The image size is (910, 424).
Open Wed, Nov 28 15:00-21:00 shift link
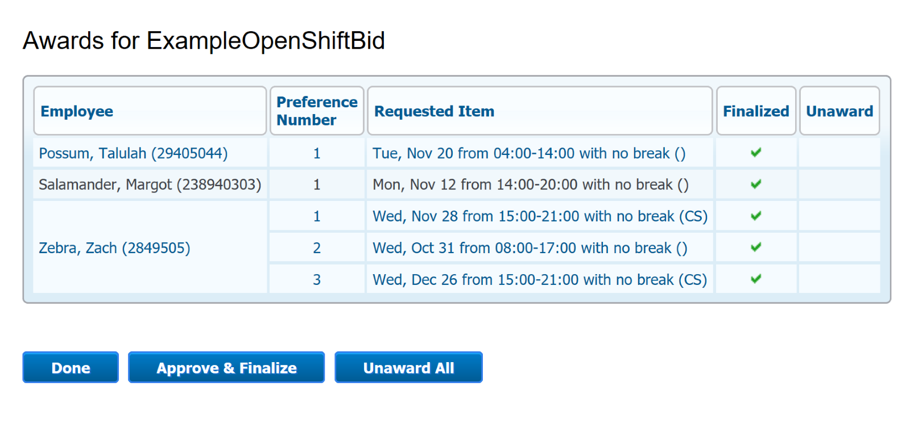[540, 216]
